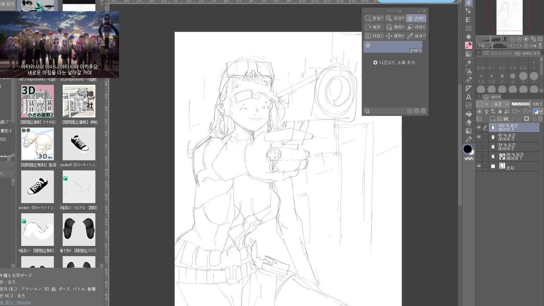Select the Fill bucket tool

pyautogui.click(x=469, y=114)
